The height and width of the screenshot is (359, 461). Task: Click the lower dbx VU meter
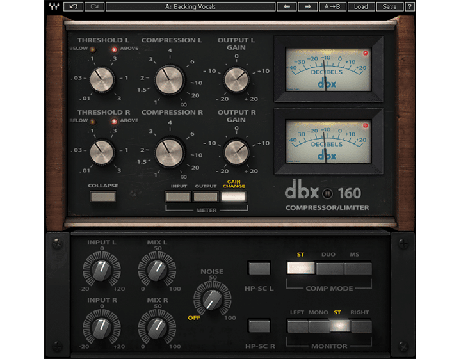click(x=328, y=141)
